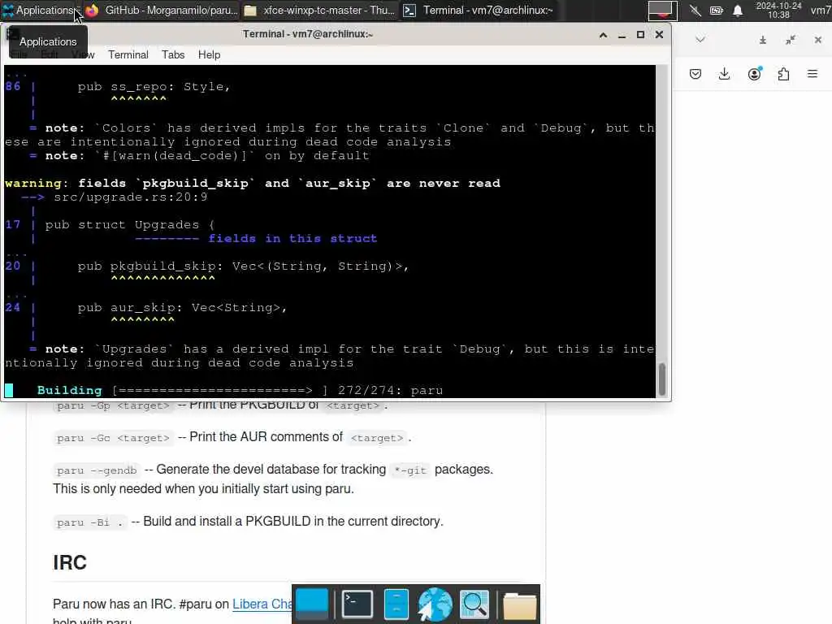The height and width of the screenshot is (624, 832).
Task: Minimize the Firefox window
Action: pos(762,40)
